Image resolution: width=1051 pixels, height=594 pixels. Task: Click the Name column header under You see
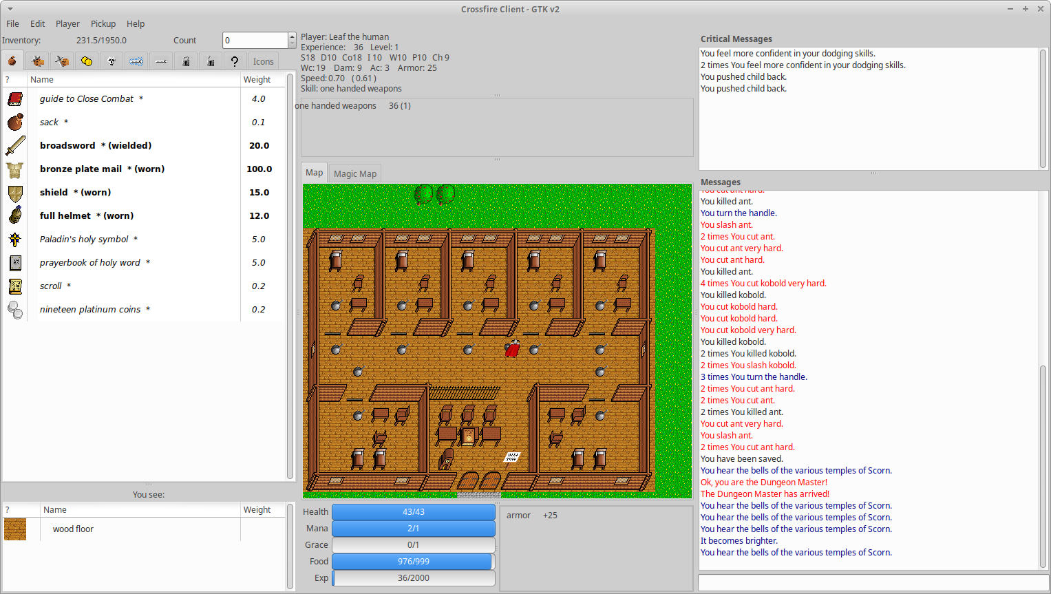tap(140, 510)
